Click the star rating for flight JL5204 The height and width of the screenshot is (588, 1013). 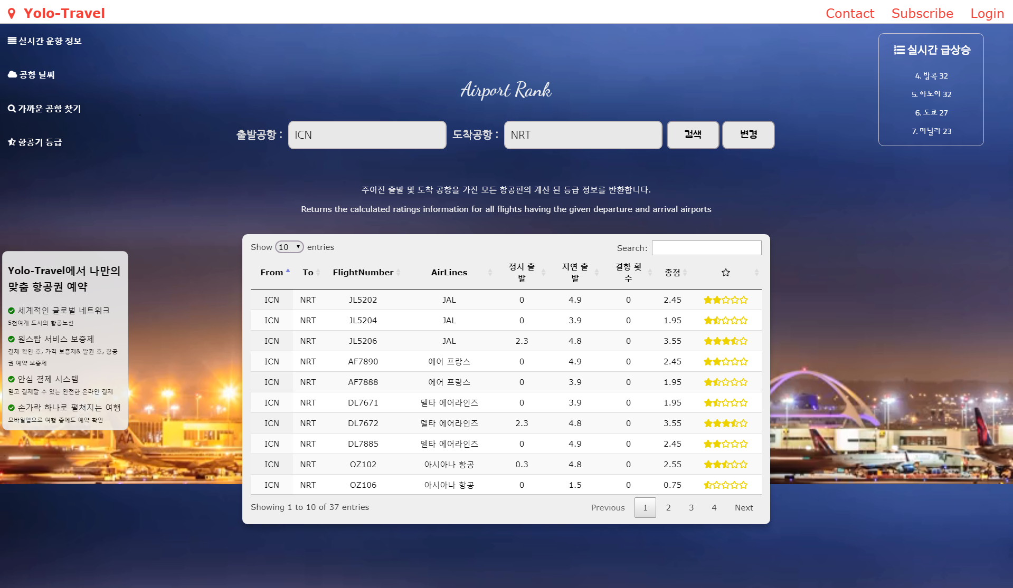click(x=726, y=321)
